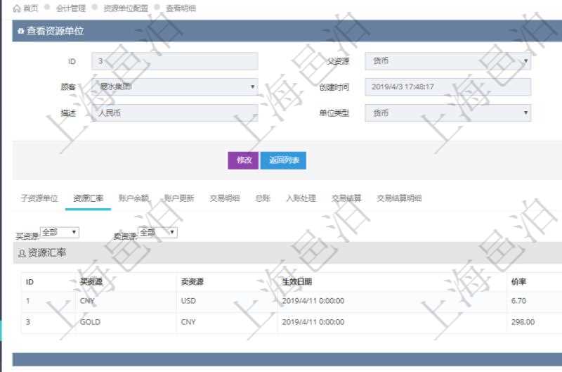Open the 顾客 dropdown
This screenshot has height=372, width=562.
(174, 86)
